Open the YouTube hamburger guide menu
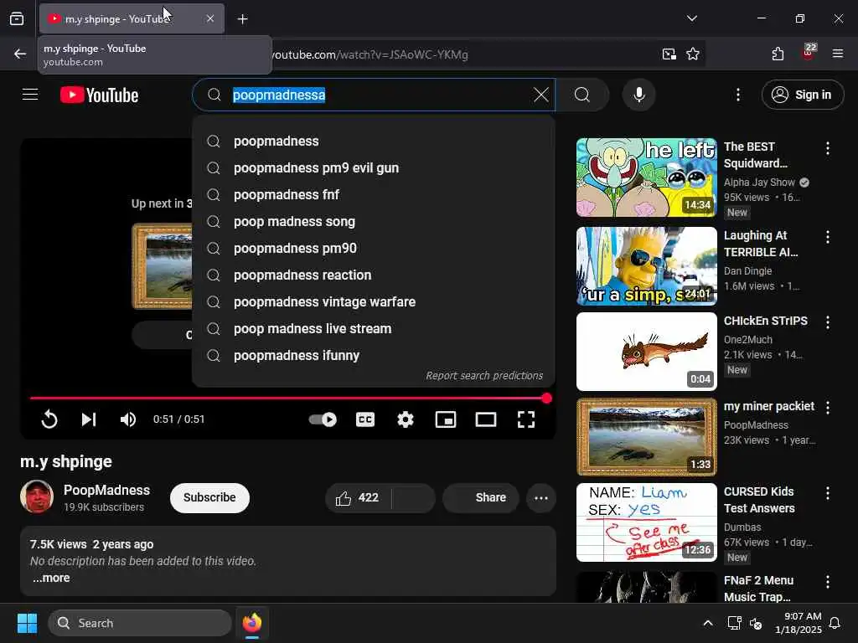The height and width of the screenshot is (643, 858). coord(30,95)
